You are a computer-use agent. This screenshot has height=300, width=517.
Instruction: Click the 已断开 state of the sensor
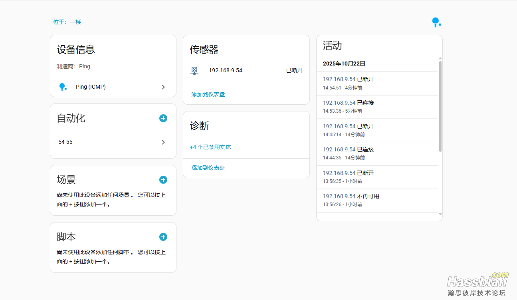(x=294, y=71)
